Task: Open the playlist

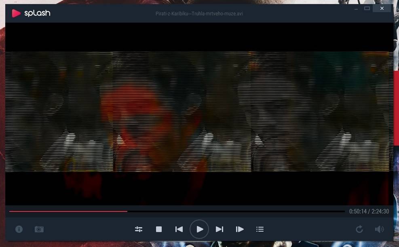Action: pyautogui.click(x=260, y=229)
